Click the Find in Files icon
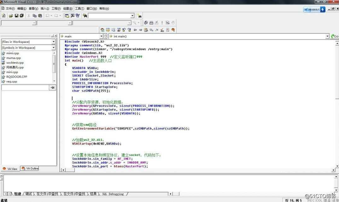Image resolution: width=339 pixels, height=202 pixels. pos(85,15)
